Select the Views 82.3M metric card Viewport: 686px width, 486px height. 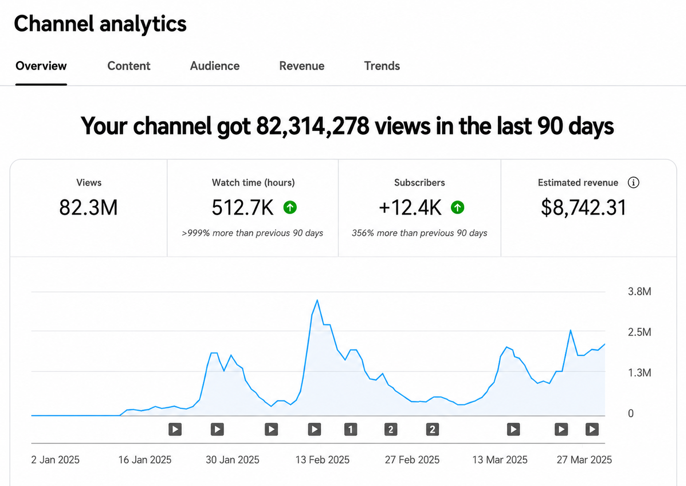tap(89, 208)
